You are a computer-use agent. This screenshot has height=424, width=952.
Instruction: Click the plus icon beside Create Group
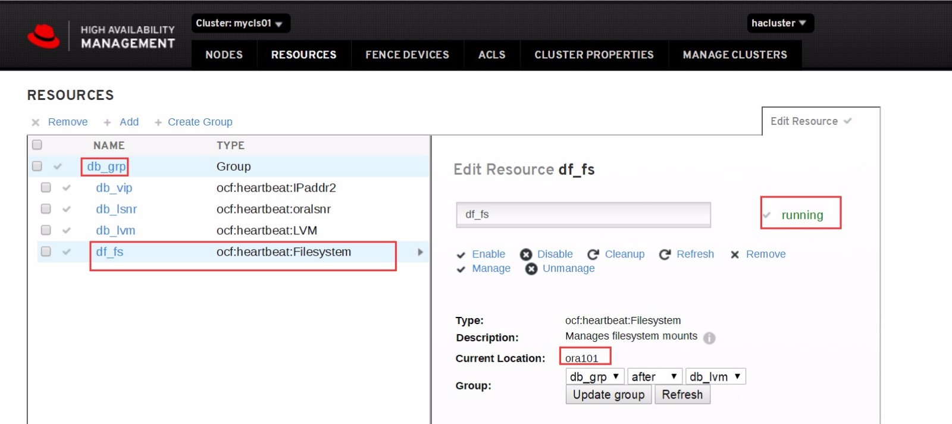tap(158, 123)
